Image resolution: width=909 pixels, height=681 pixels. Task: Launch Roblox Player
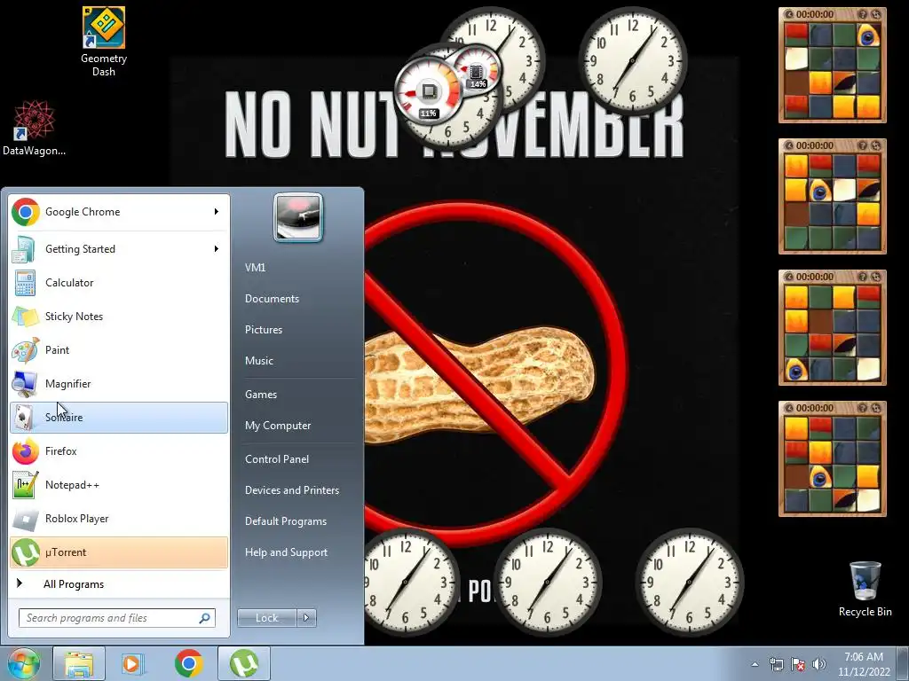click(x=119, y=518)
